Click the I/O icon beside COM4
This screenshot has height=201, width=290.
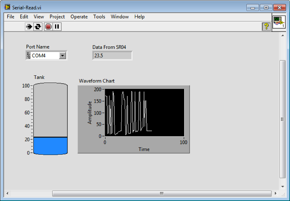click(x=28, y=56)
